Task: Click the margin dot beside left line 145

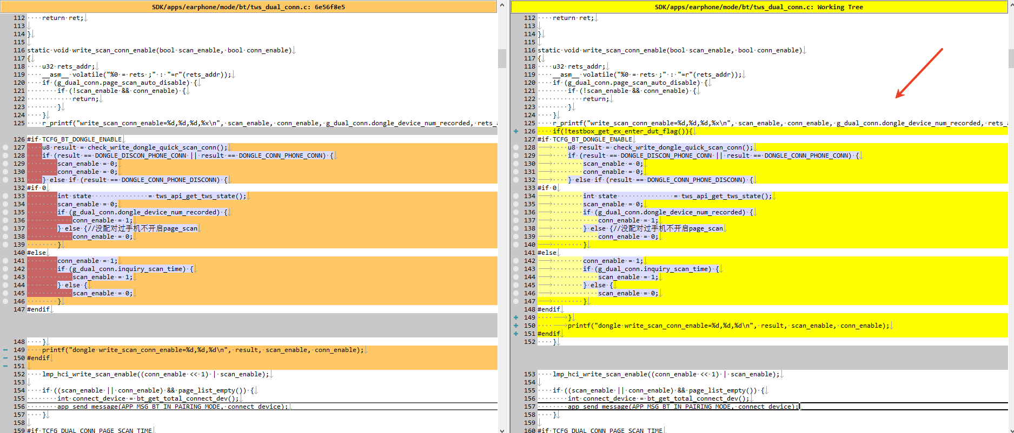Action: click(5, 293)
